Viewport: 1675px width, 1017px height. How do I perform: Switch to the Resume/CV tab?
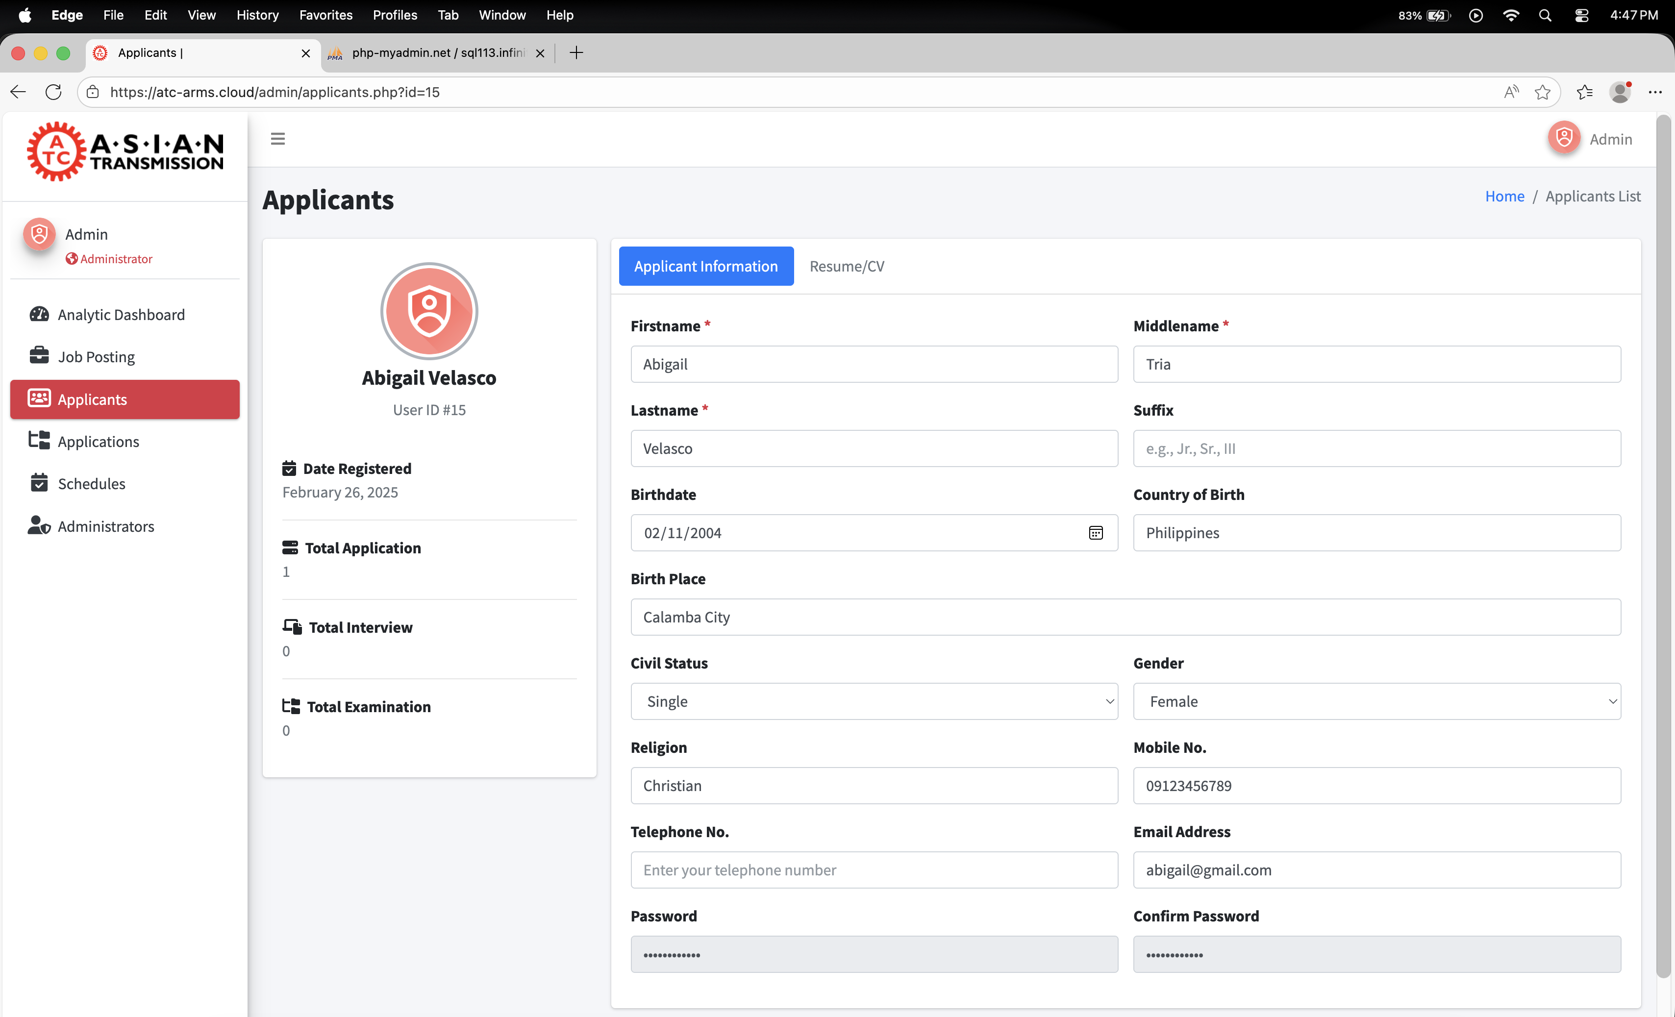point(847,267)
